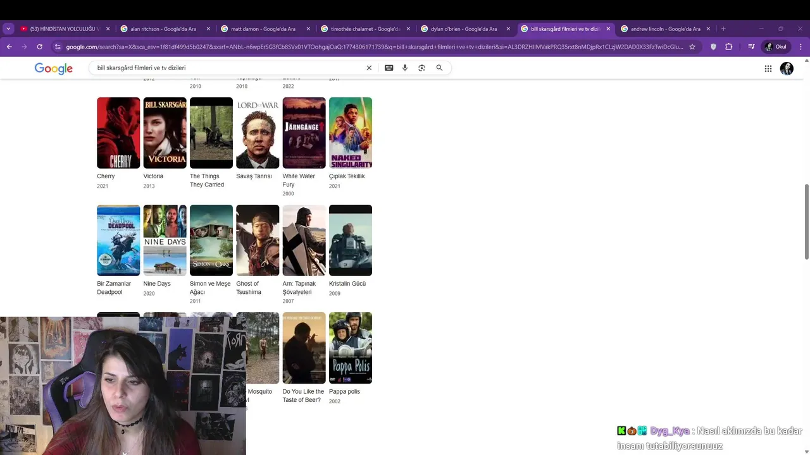This screenshot has height=455, width=810.
Task: Open the media control toolbar icon
Action: pos(751,47)
